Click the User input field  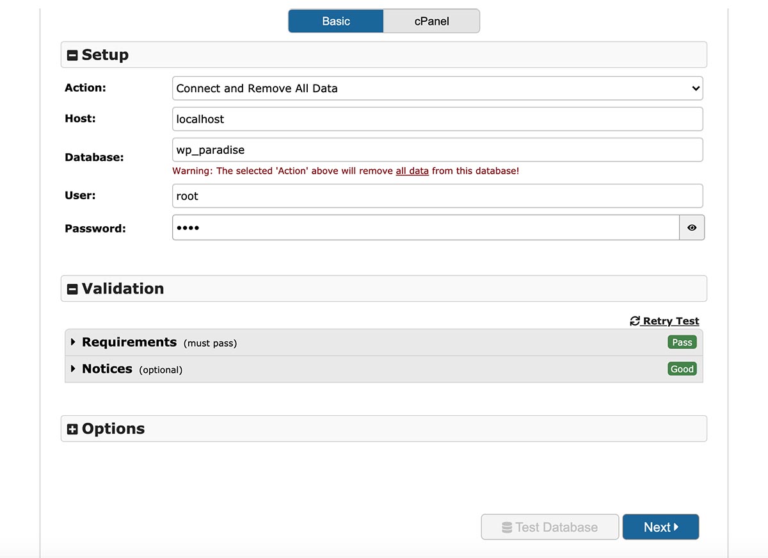pyautogui.click(x=438, y=196)
